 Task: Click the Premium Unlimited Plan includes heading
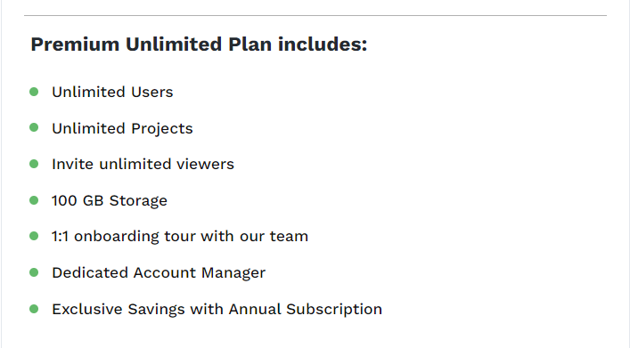[x=199, y=45]
